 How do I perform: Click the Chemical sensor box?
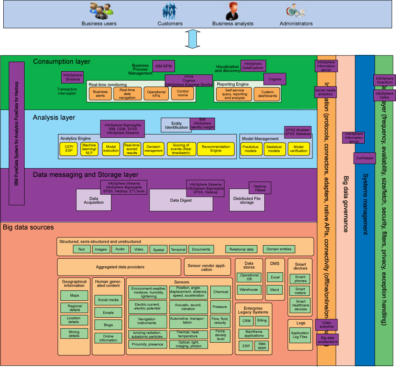tap(221, 292)
